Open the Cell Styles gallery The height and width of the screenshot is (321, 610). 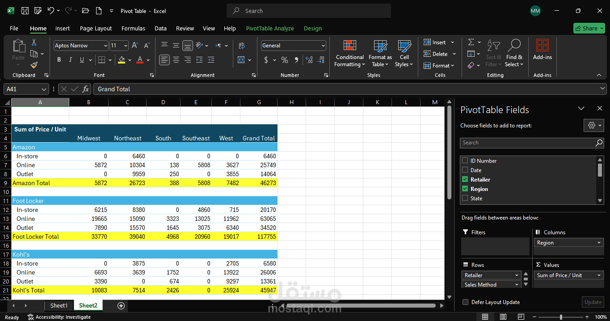click(x=404, y=54)
